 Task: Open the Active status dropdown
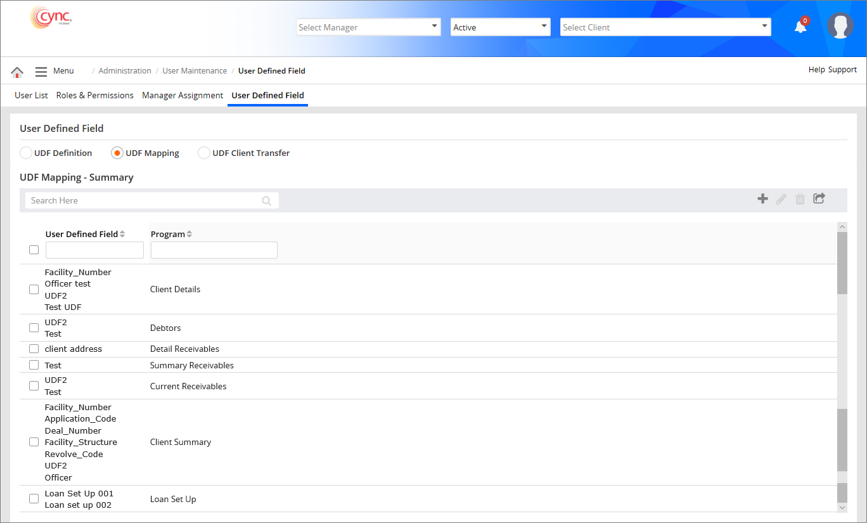click(x=499, y=27)
